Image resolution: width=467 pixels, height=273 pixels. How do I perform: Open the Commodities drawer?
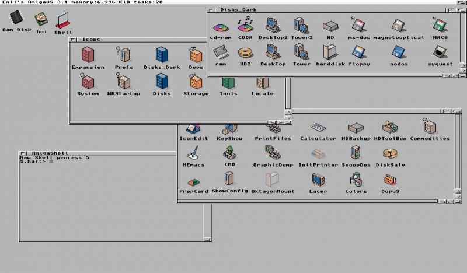click(x=429, y=126)
